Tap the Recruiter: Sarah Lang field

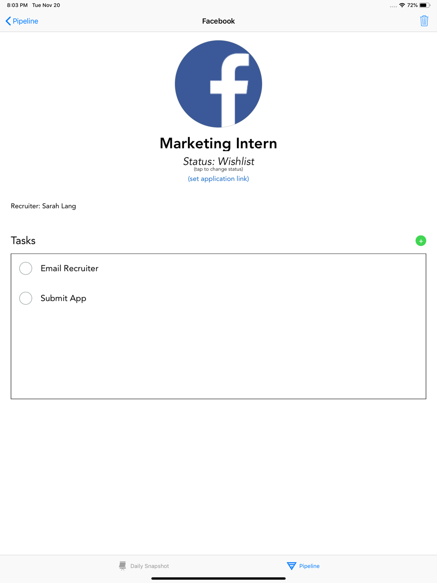[43, 206]
